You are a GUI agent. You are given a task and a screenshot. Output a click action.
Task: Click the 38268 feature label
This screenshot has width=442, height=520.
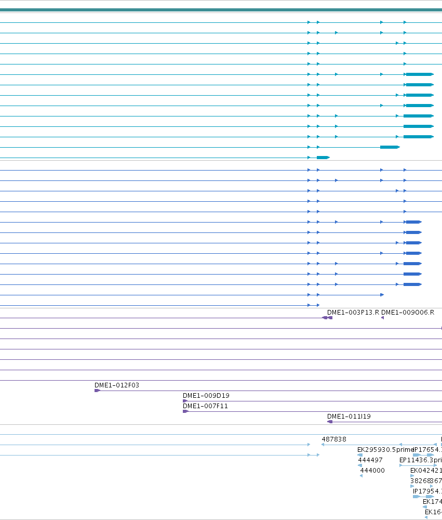coord(420,480)
